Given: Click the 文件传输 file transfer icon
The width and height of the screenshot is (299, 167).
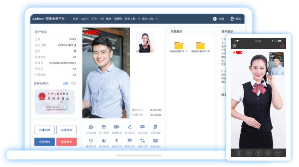Looking at the screenshot, I should 155,127.
